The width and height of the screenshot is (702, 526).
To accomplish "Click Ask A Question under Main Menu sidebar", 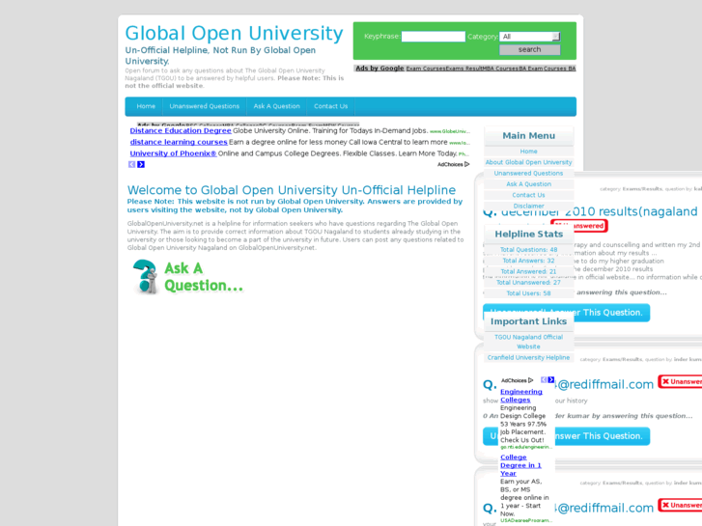I will (529, 184).
